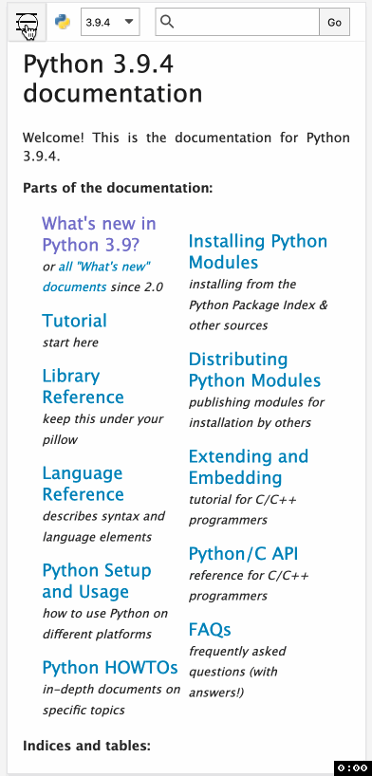Click the Python 3.9.4 documentation heading
Image resolution: width=372 pixels, height=776 pixels.
click(x=112, y=79)
